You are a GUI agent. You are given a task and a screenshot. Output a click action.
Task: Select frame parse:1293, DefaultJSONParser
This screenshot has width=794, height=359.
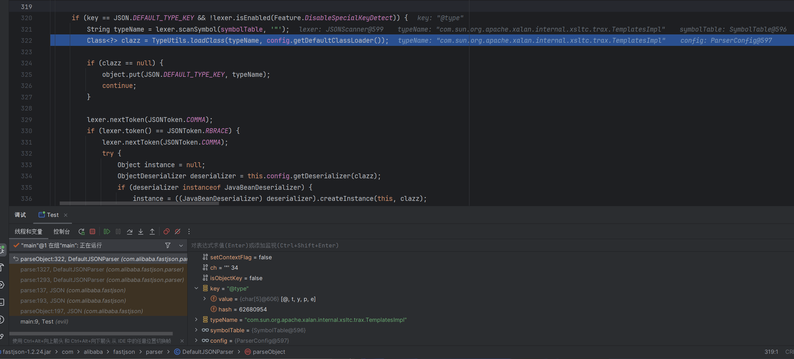[x=98, y=280]
